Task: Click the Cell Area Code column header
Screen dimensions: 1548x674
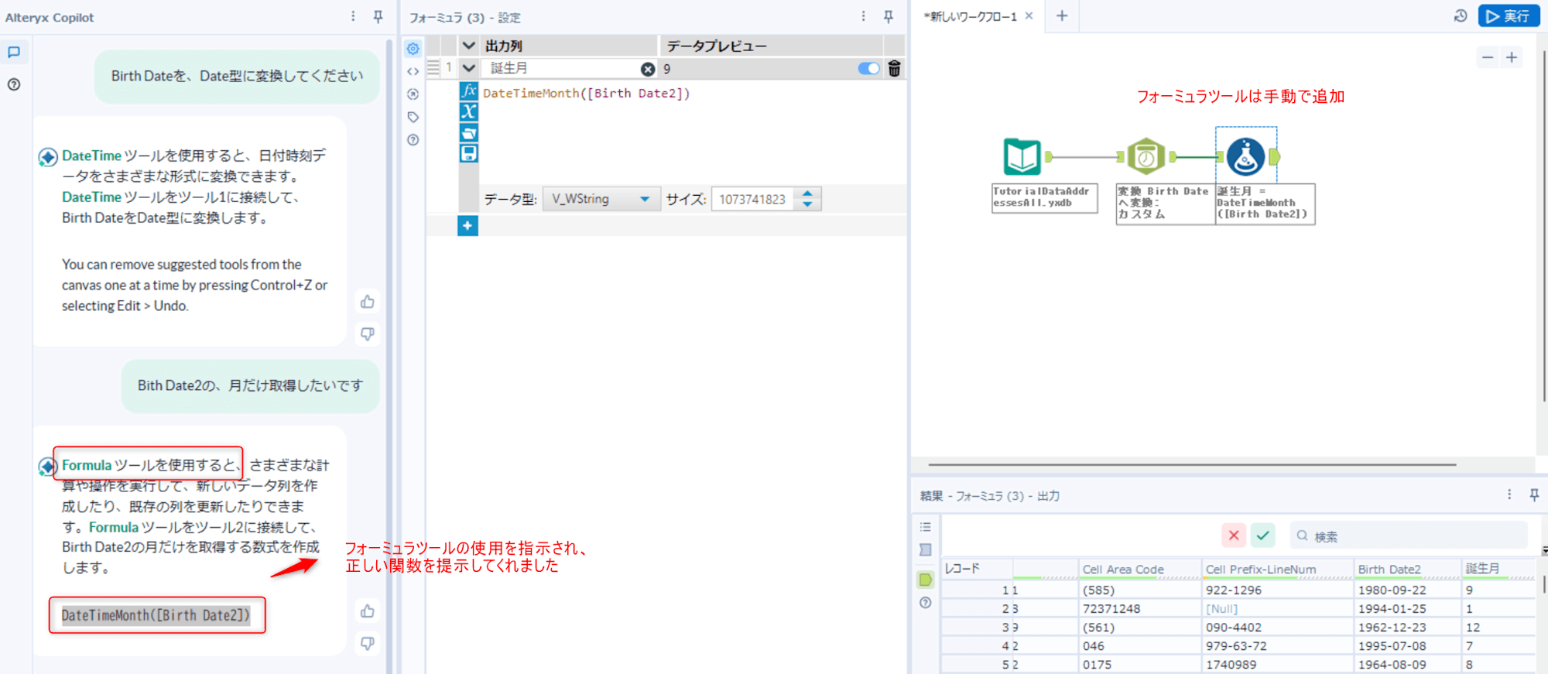Action: point(1139,570)
